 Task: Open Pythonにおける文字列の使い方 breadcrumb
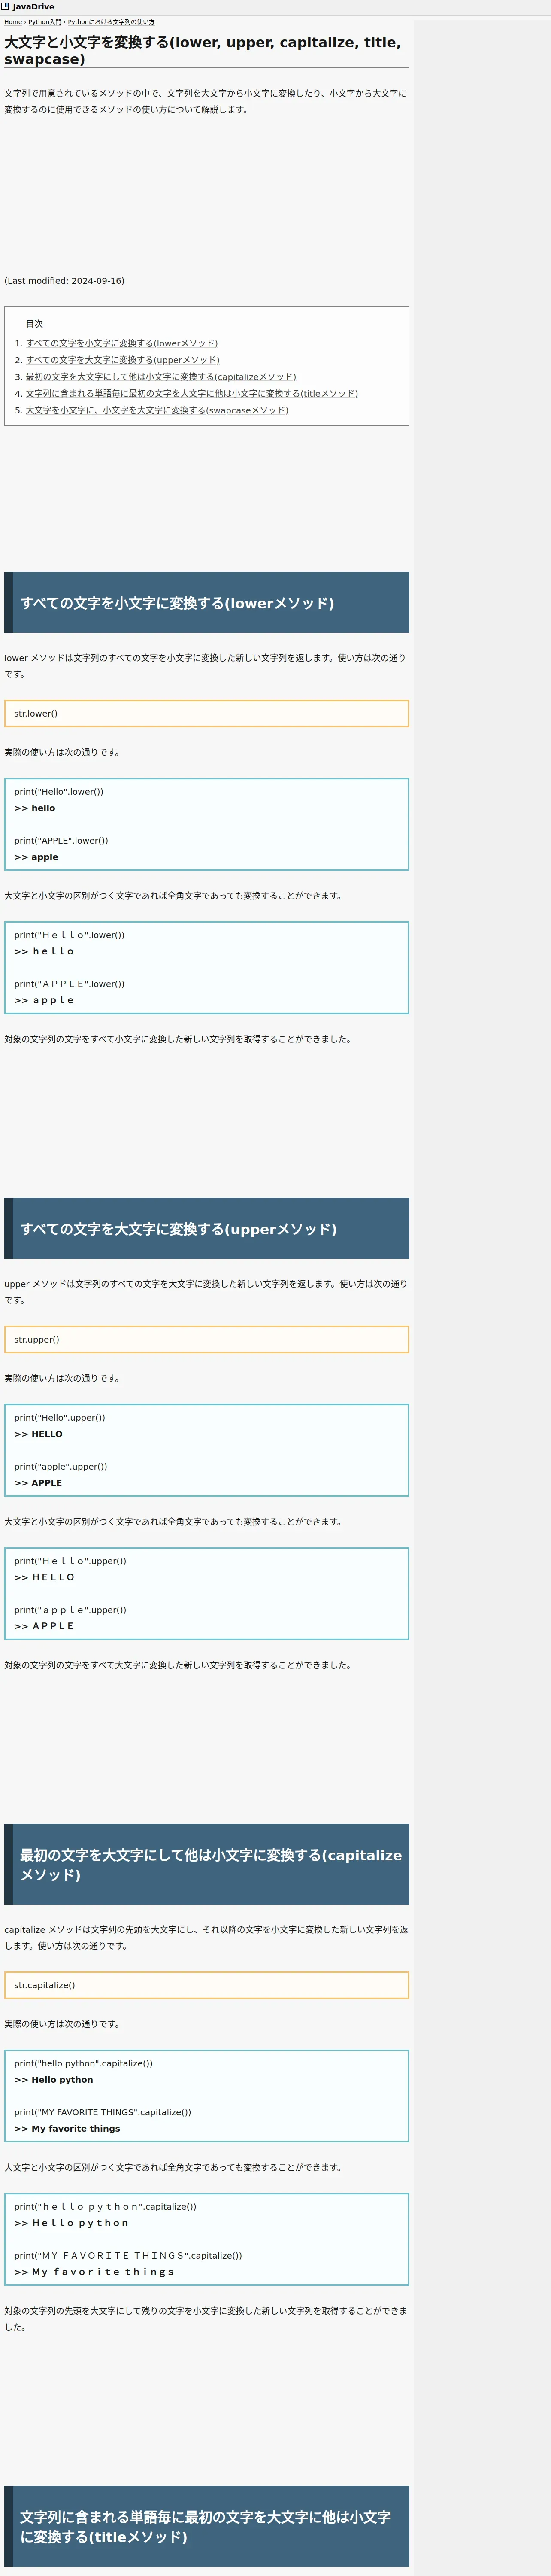point(111,22)
